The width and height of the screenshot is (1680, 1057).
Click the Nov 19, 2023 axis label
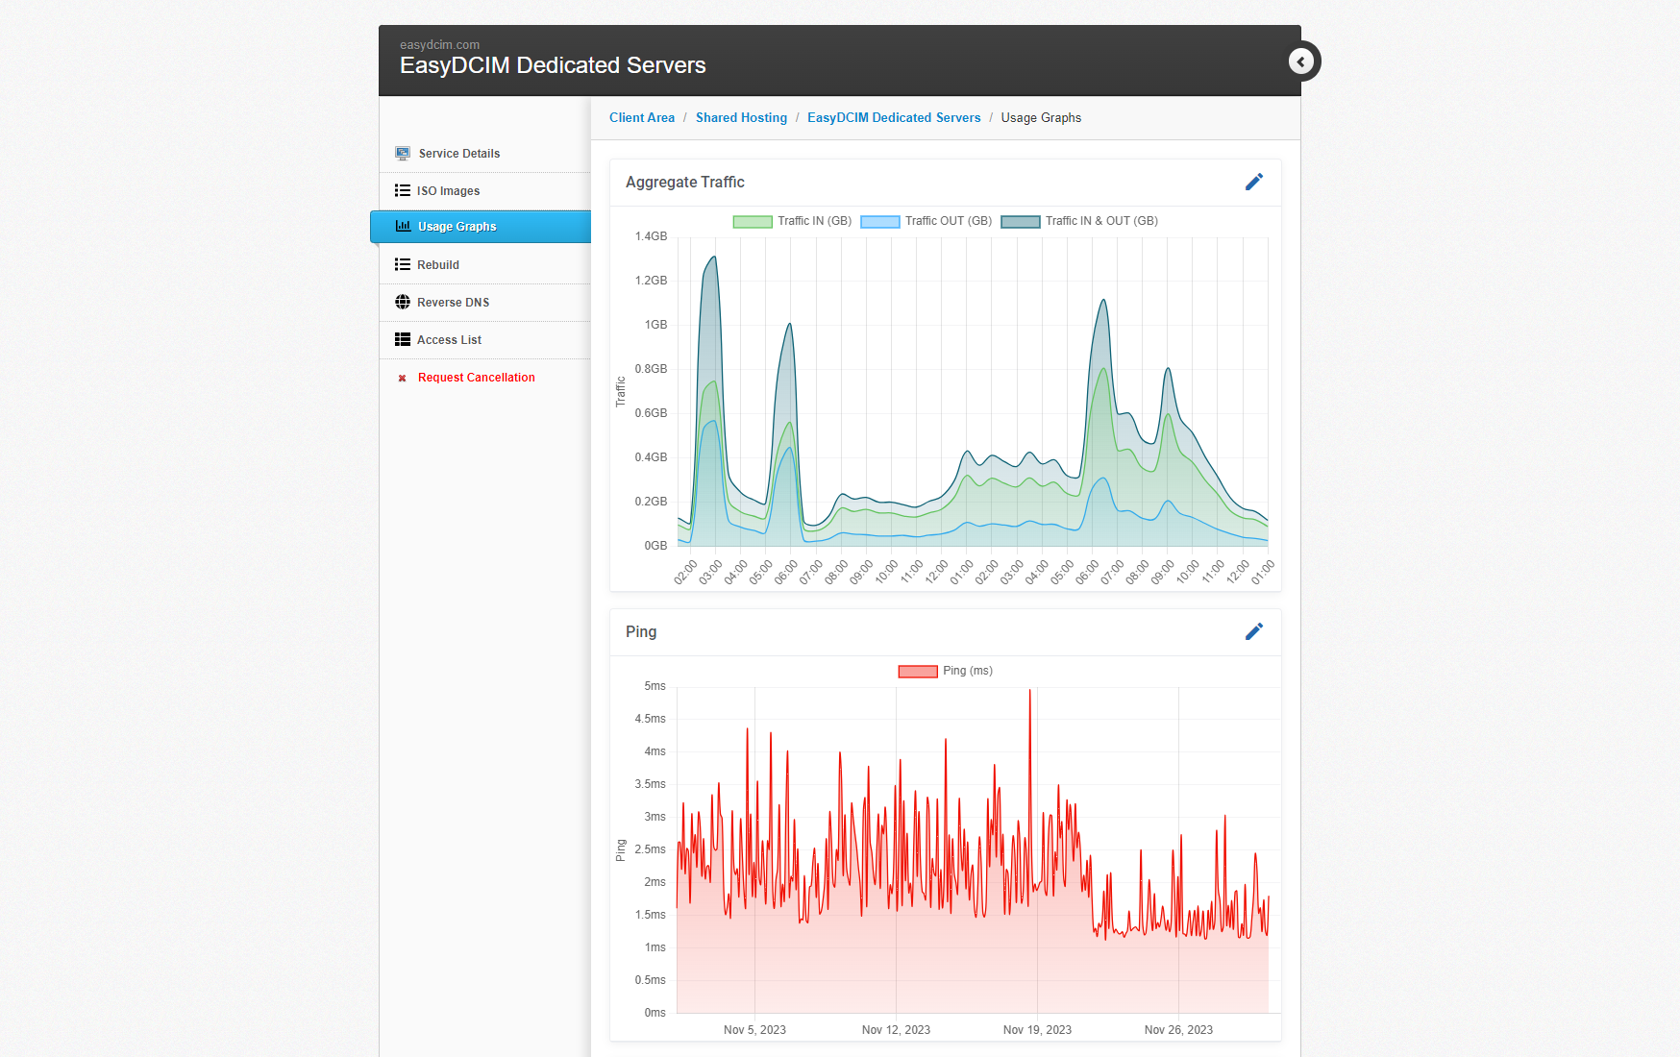click(1037, 1029)
